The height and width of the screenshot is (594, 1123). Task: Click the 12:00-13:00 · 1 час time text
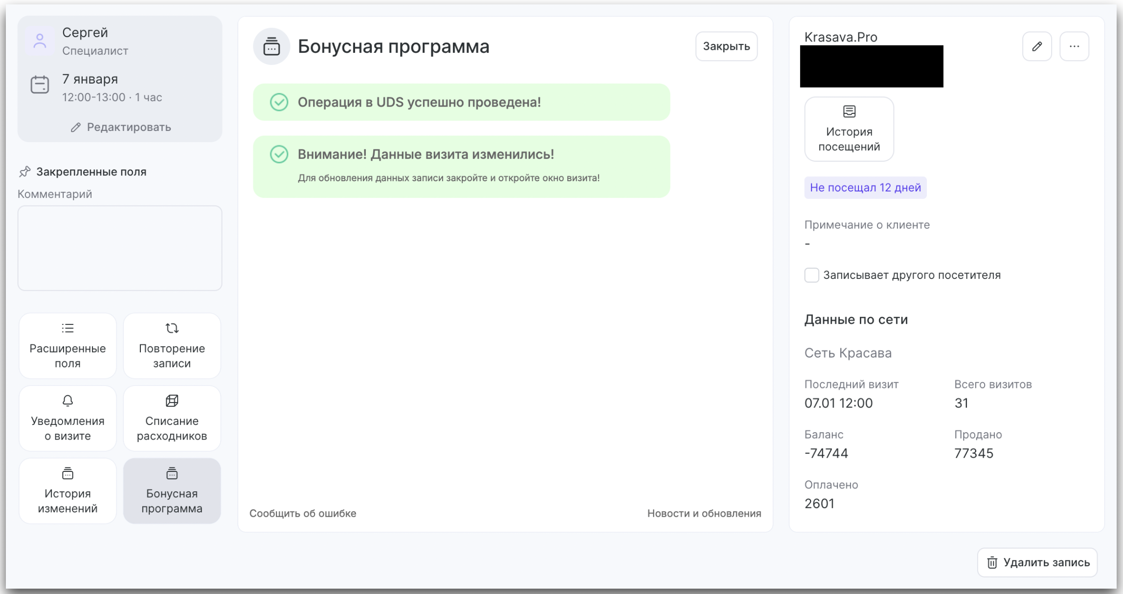[112, 97]
